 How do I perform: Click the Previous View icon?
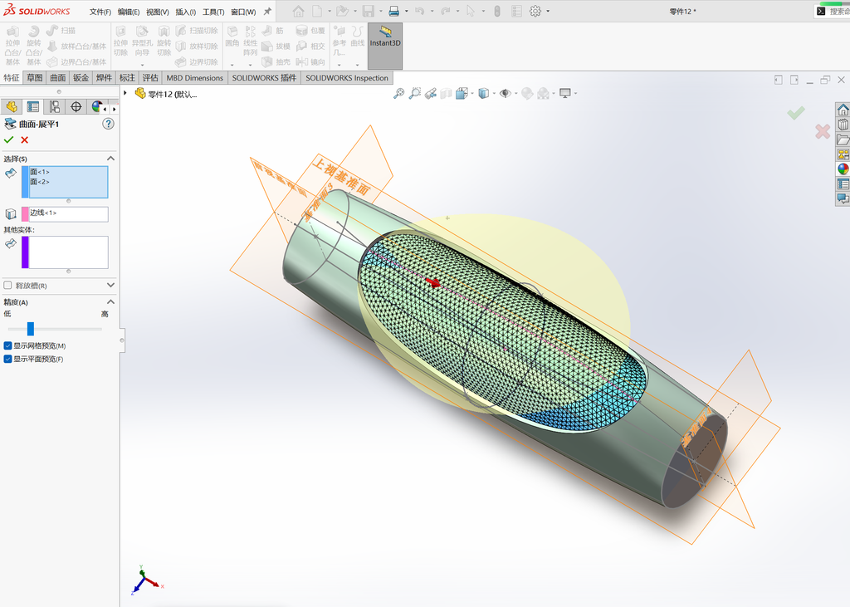[431, 93]
